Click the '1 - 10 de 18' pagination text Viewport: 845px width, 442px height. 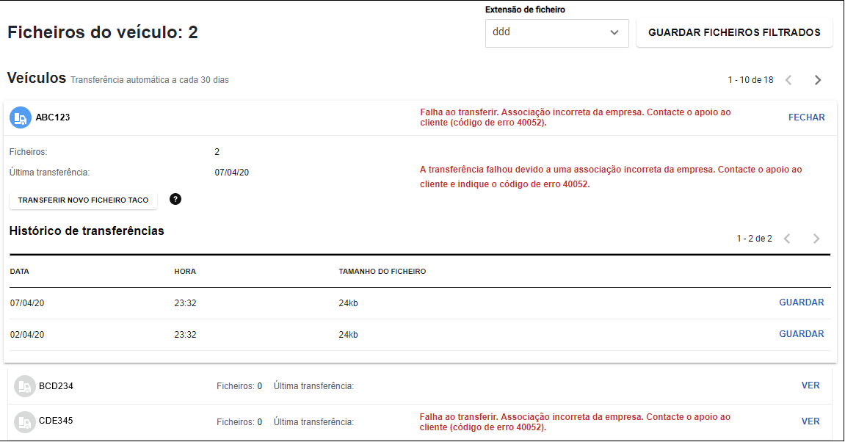click(x=751, y=80)
